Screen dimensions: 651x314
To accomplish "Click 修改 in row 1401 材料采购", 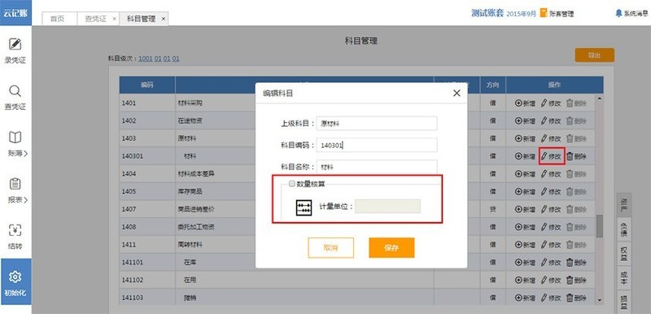I will click(x=551, y=103).
